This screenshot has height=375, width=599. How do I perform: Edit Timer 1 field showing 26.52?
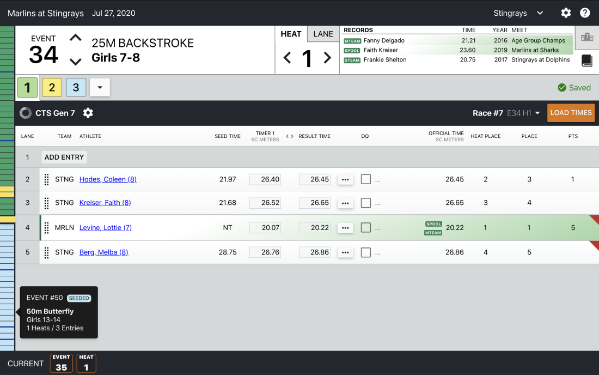point(265,203)
